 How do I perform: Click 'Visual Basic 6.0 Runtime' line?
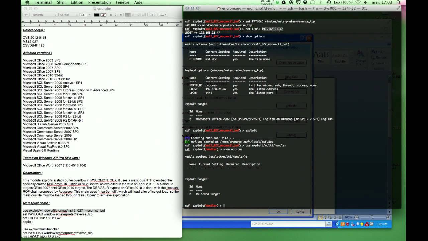coord(41,150)
